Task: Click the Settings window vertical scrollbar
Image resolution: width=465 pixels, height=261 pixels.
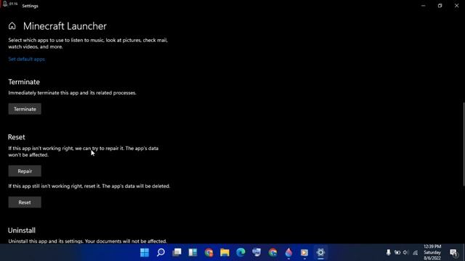Action: 464,144
